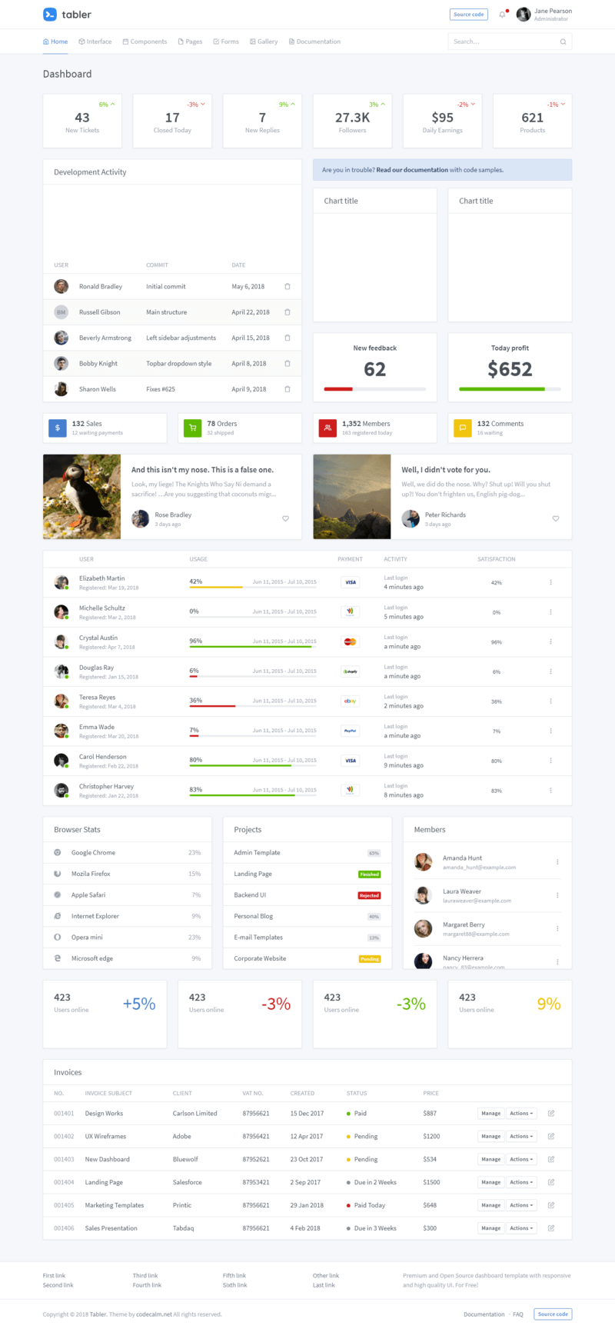This screenshot has height=1329, width=615.
Task: Switch to the Gallery nav tab
Action: 264,42
